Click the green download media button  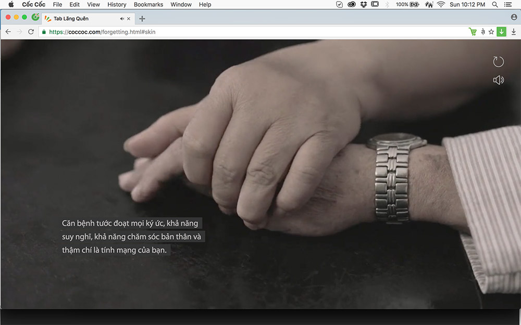pos(501,32)
